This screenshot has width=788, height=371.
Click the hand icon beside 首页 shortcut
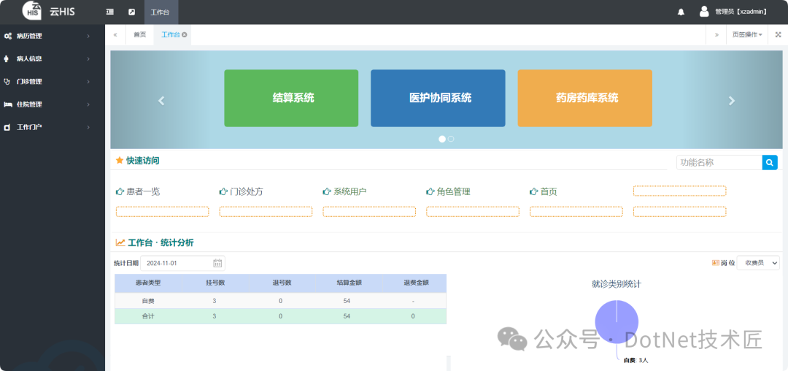coord(533,191)
